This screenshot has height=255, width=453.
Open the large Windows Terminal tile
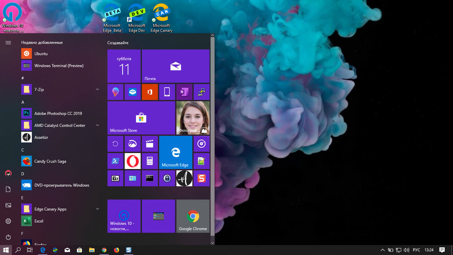159,216
